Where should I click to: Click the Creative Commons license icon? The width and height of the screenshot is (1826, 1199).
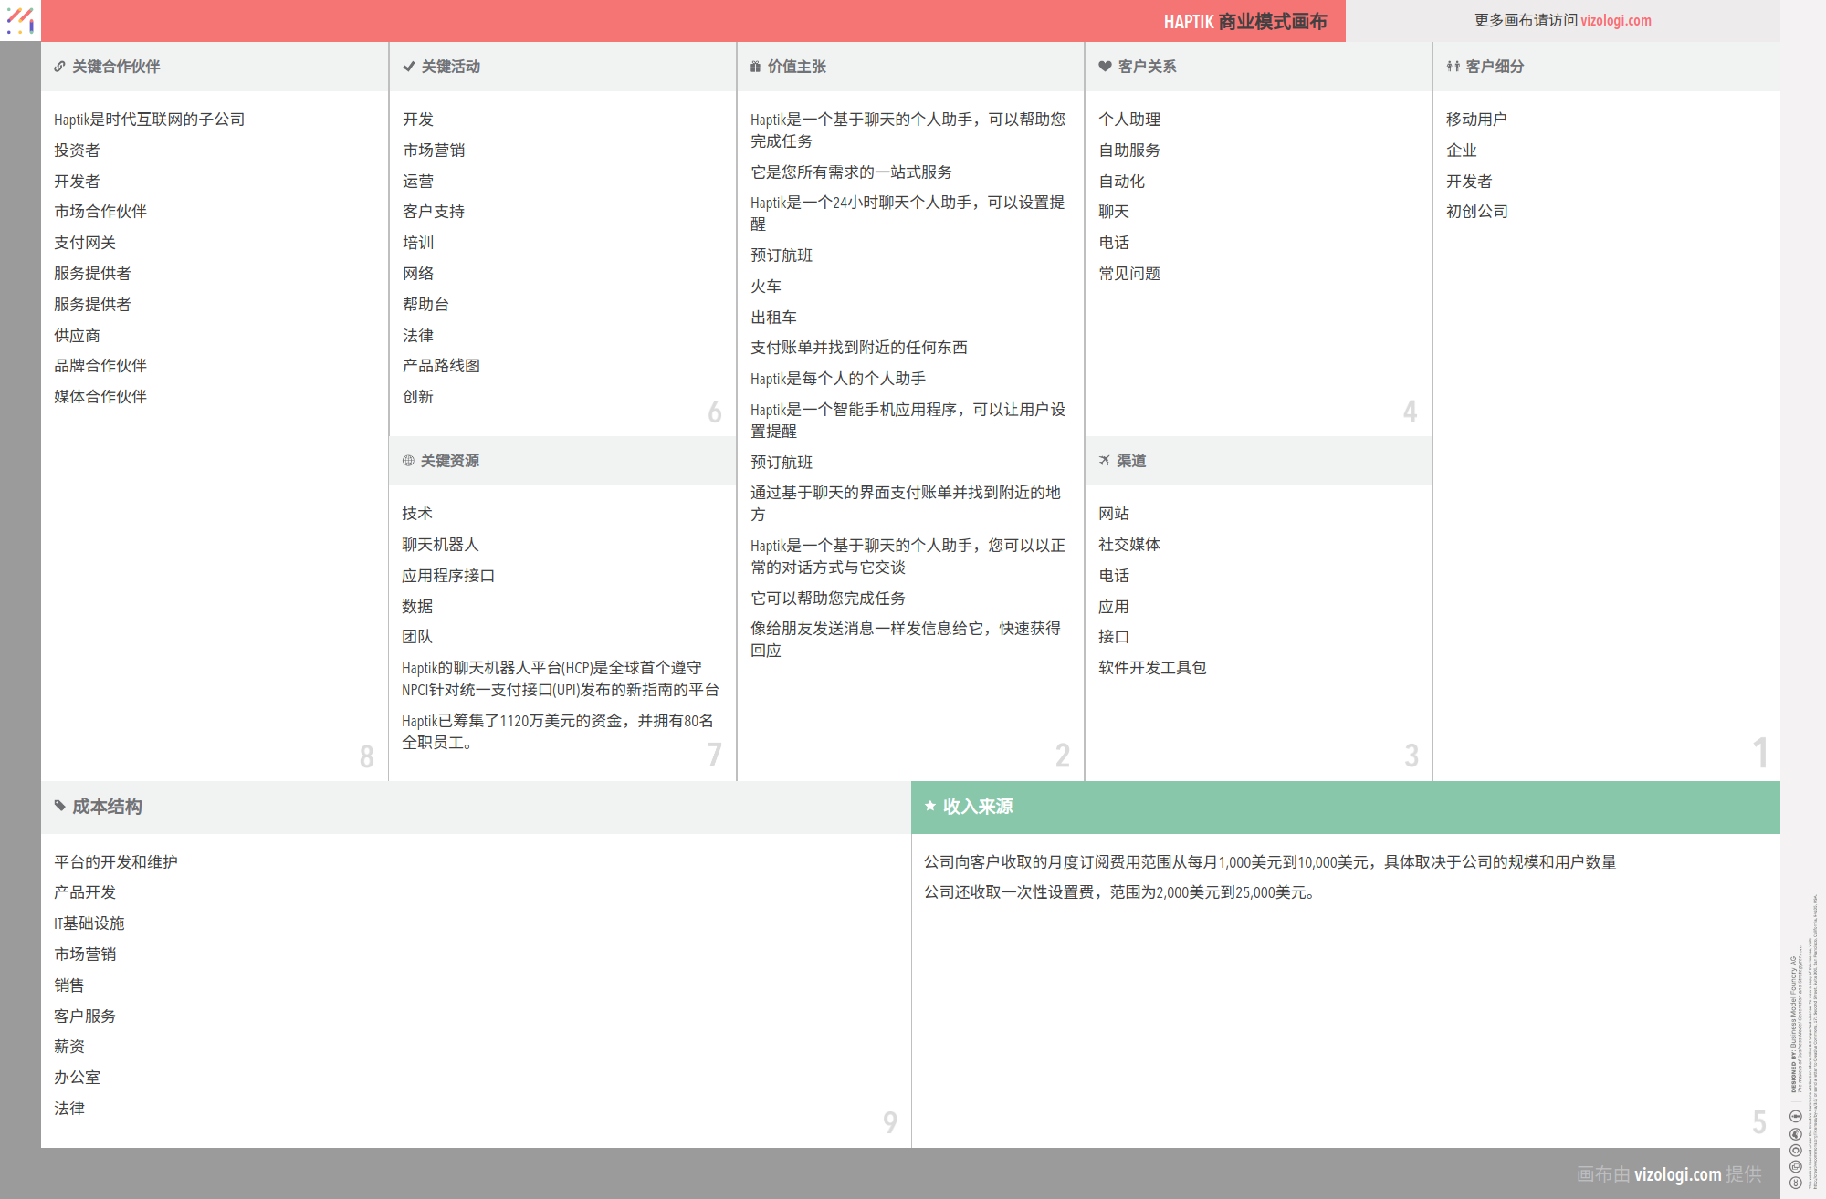click(x=1795, y=1182)
